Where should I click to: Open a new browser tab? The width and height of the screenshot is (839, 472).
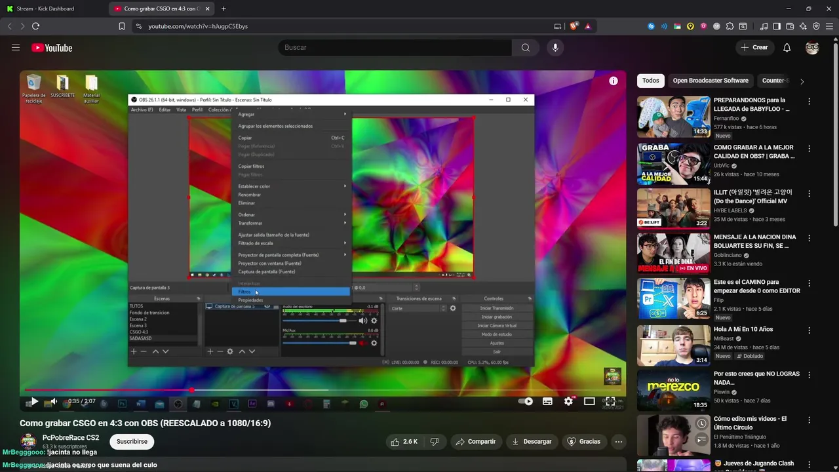224,9
